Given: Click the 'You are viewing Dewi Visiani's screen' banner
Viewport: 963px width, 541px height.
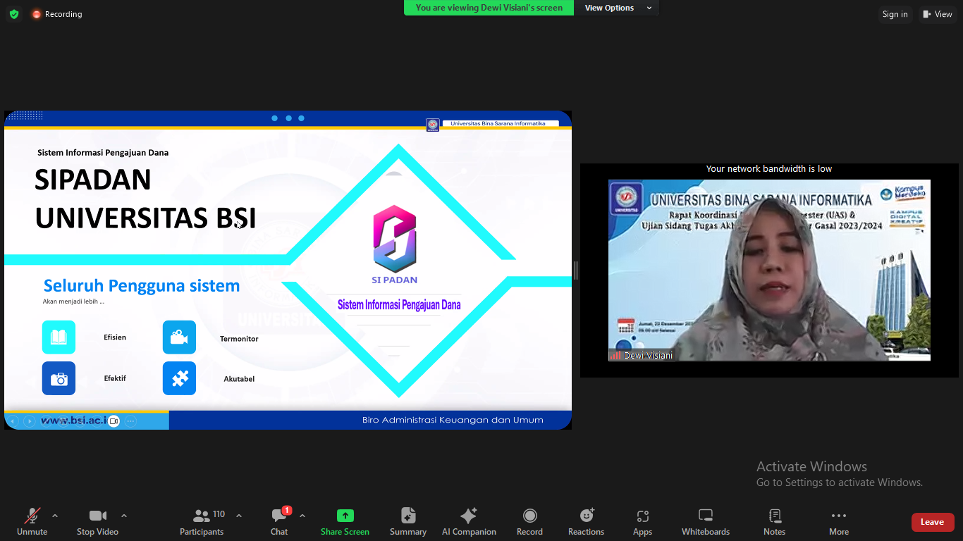Looking at the screenshot, I should click(x=489, y=8).
